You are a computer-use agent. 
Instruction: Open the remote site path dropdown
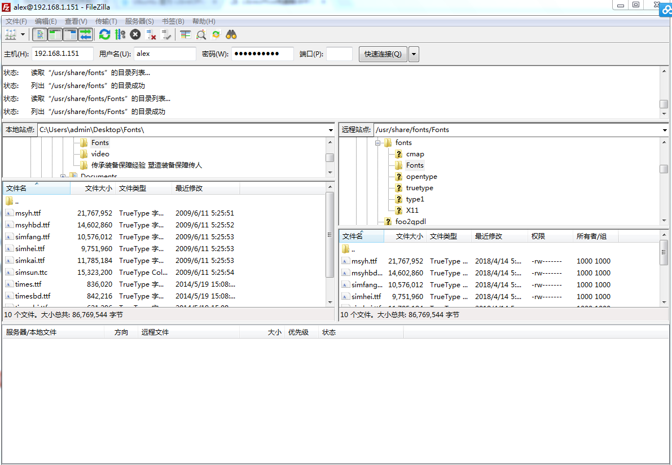[664, 130]
